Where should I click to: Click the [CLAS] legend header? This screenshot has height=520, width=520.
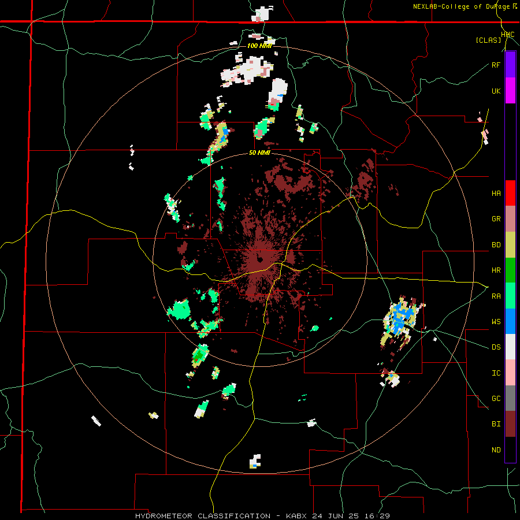[488, 40]
